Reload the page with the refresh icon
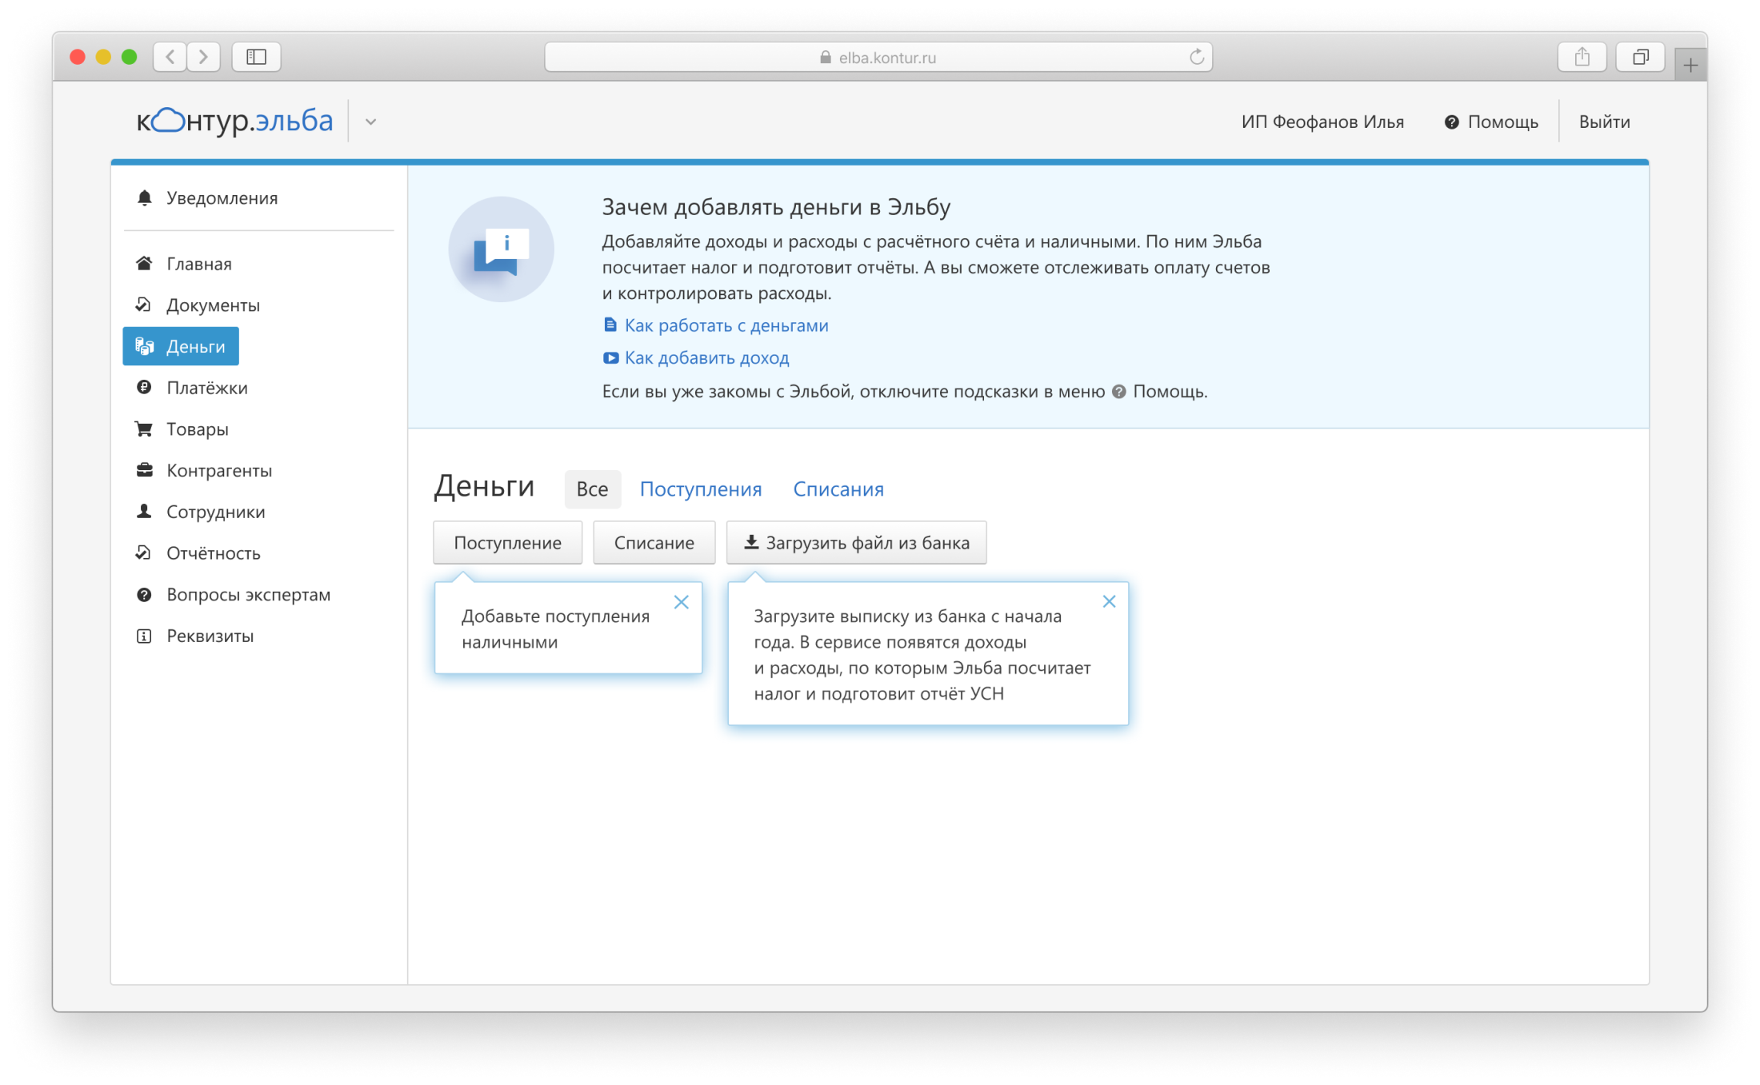Image resolution: width=1760 pixels, height=1085 pixels. pyautogui.click(x=1197, y=57)
